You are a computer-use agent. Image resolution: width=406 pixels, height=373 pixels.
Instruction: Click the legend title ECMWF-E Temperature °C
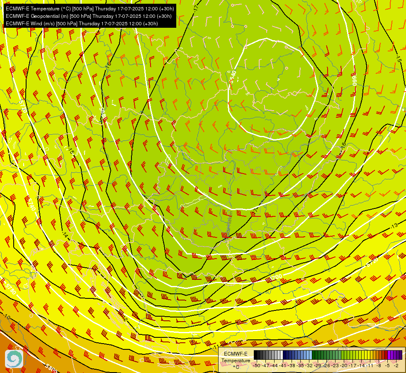(236, 360)
